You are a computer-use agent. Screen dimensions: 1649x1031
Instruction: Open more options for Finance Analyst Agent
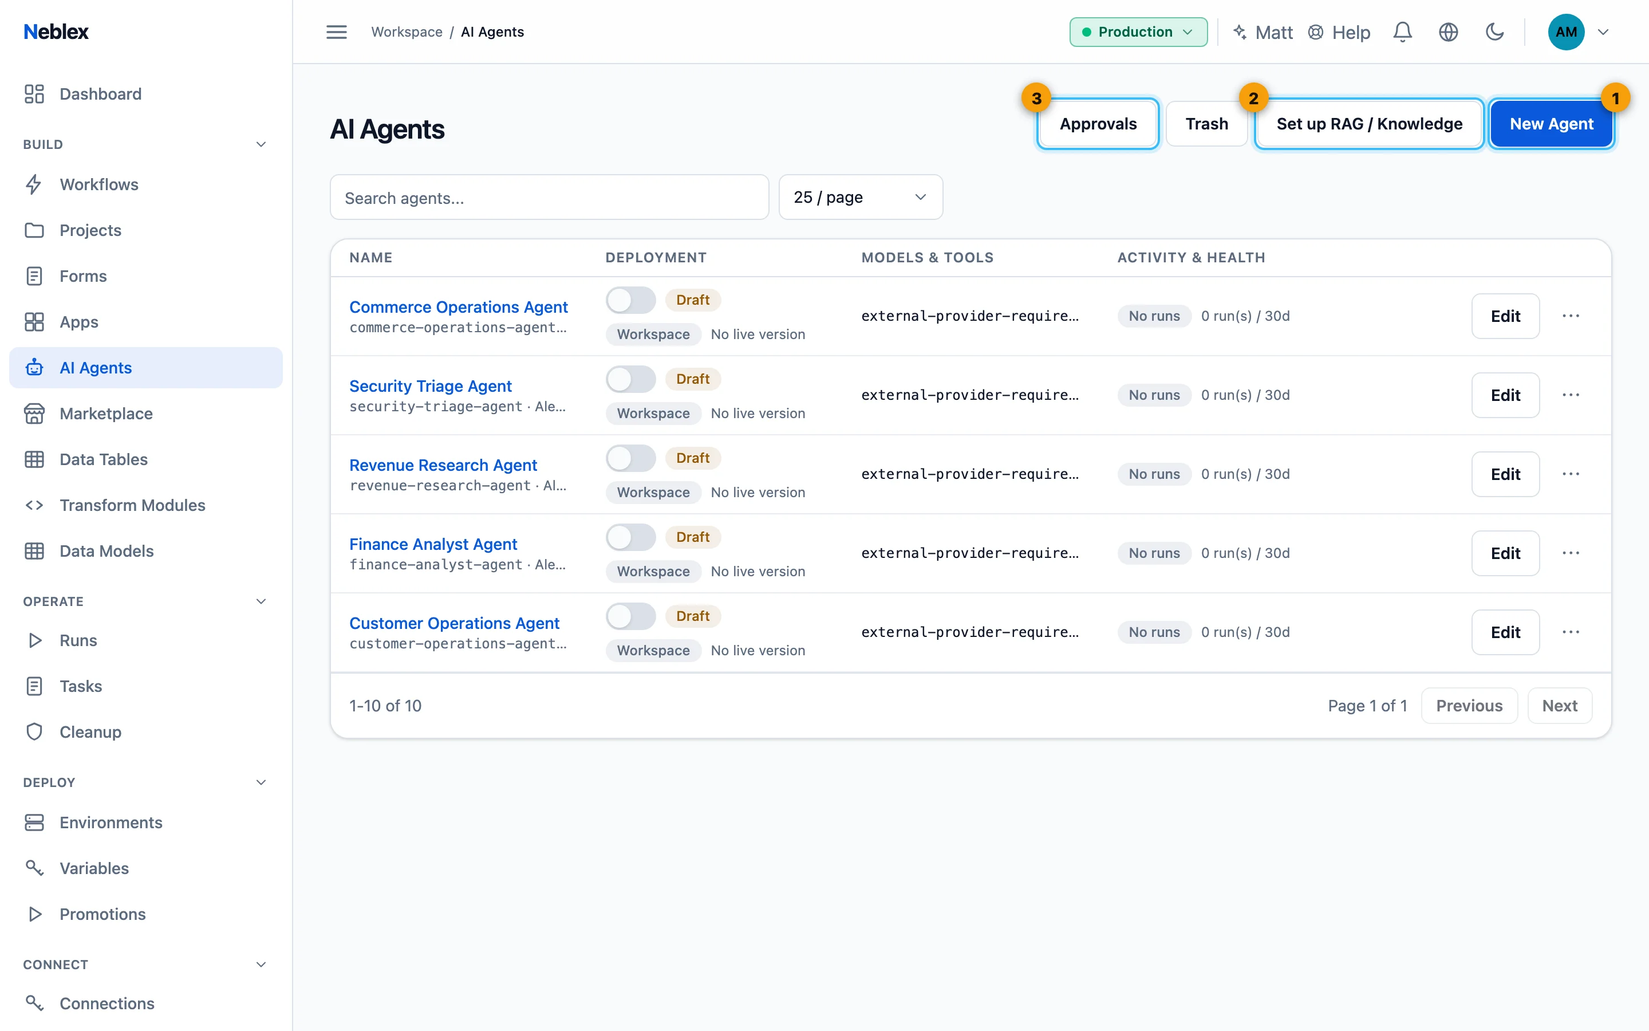(1571, 553)
